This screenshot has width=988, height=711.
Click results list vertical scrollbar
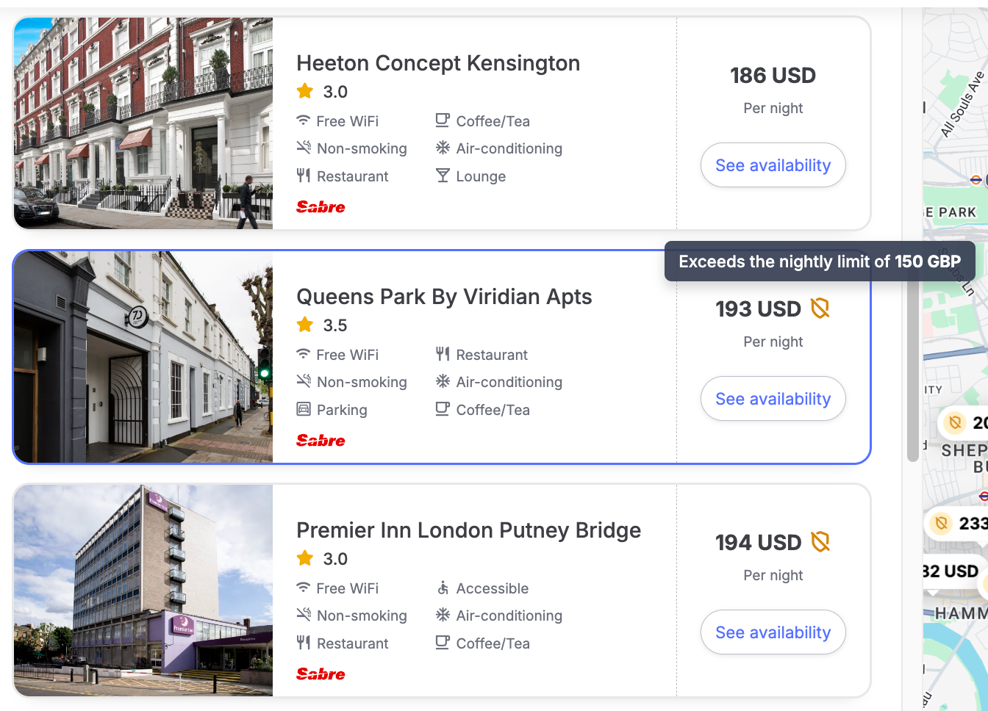point(912,367)
